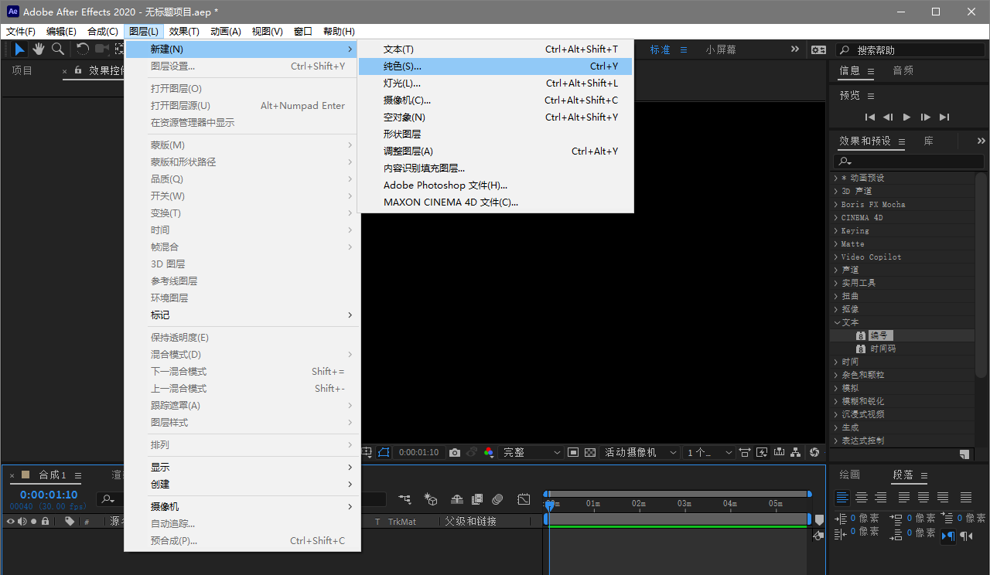Align paragraph text left
The width and height of the screenshot is (990, 575).
coord(842,498)
